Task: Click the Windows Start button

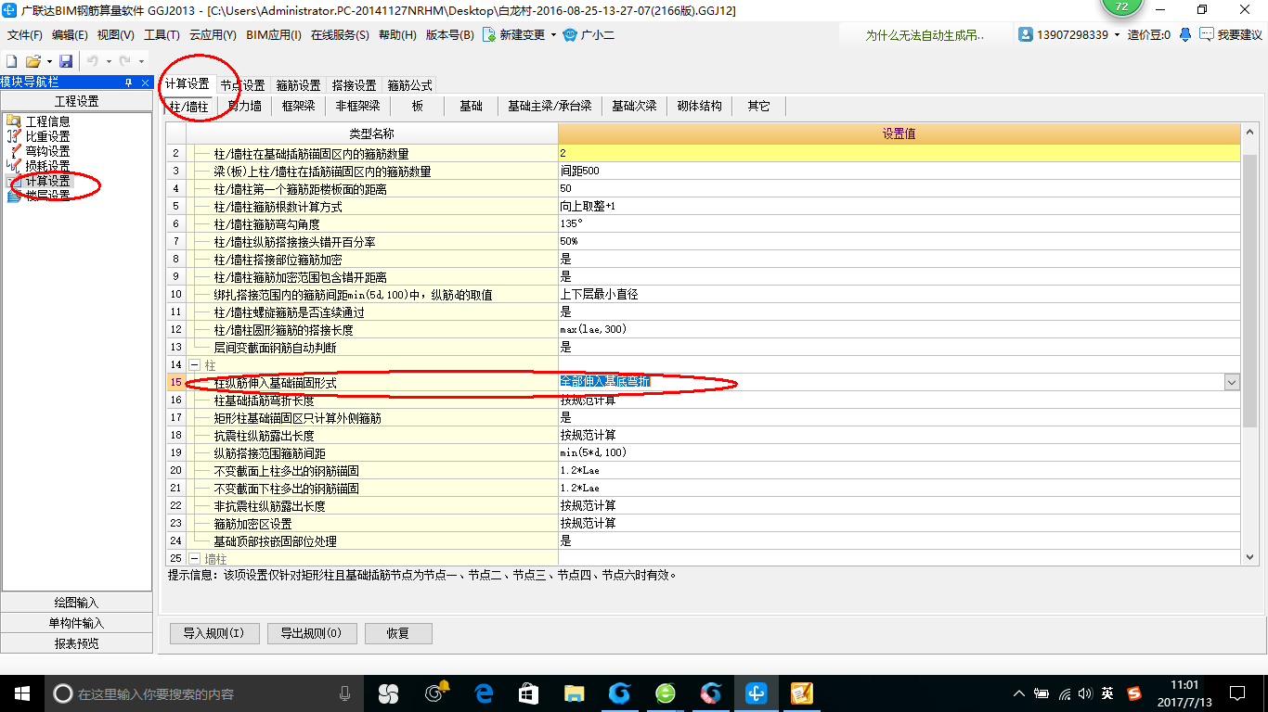Action: click(21, 693)
